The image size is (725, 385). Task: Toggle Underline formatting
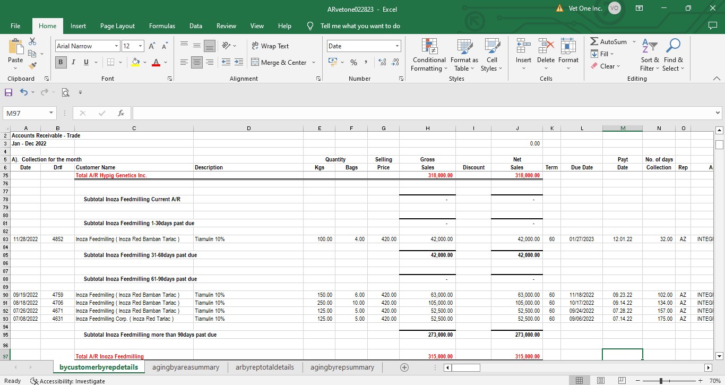[x=86, y=62]
